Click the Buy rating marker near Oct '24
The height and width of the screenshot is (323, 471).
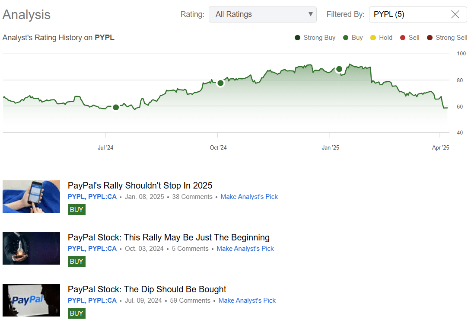220,83
